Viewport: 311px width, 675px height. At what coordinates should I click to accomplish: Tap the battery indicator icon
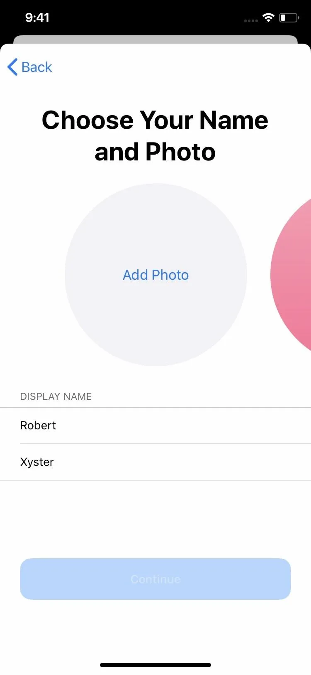pyautogui.click(x=289, y=17)
